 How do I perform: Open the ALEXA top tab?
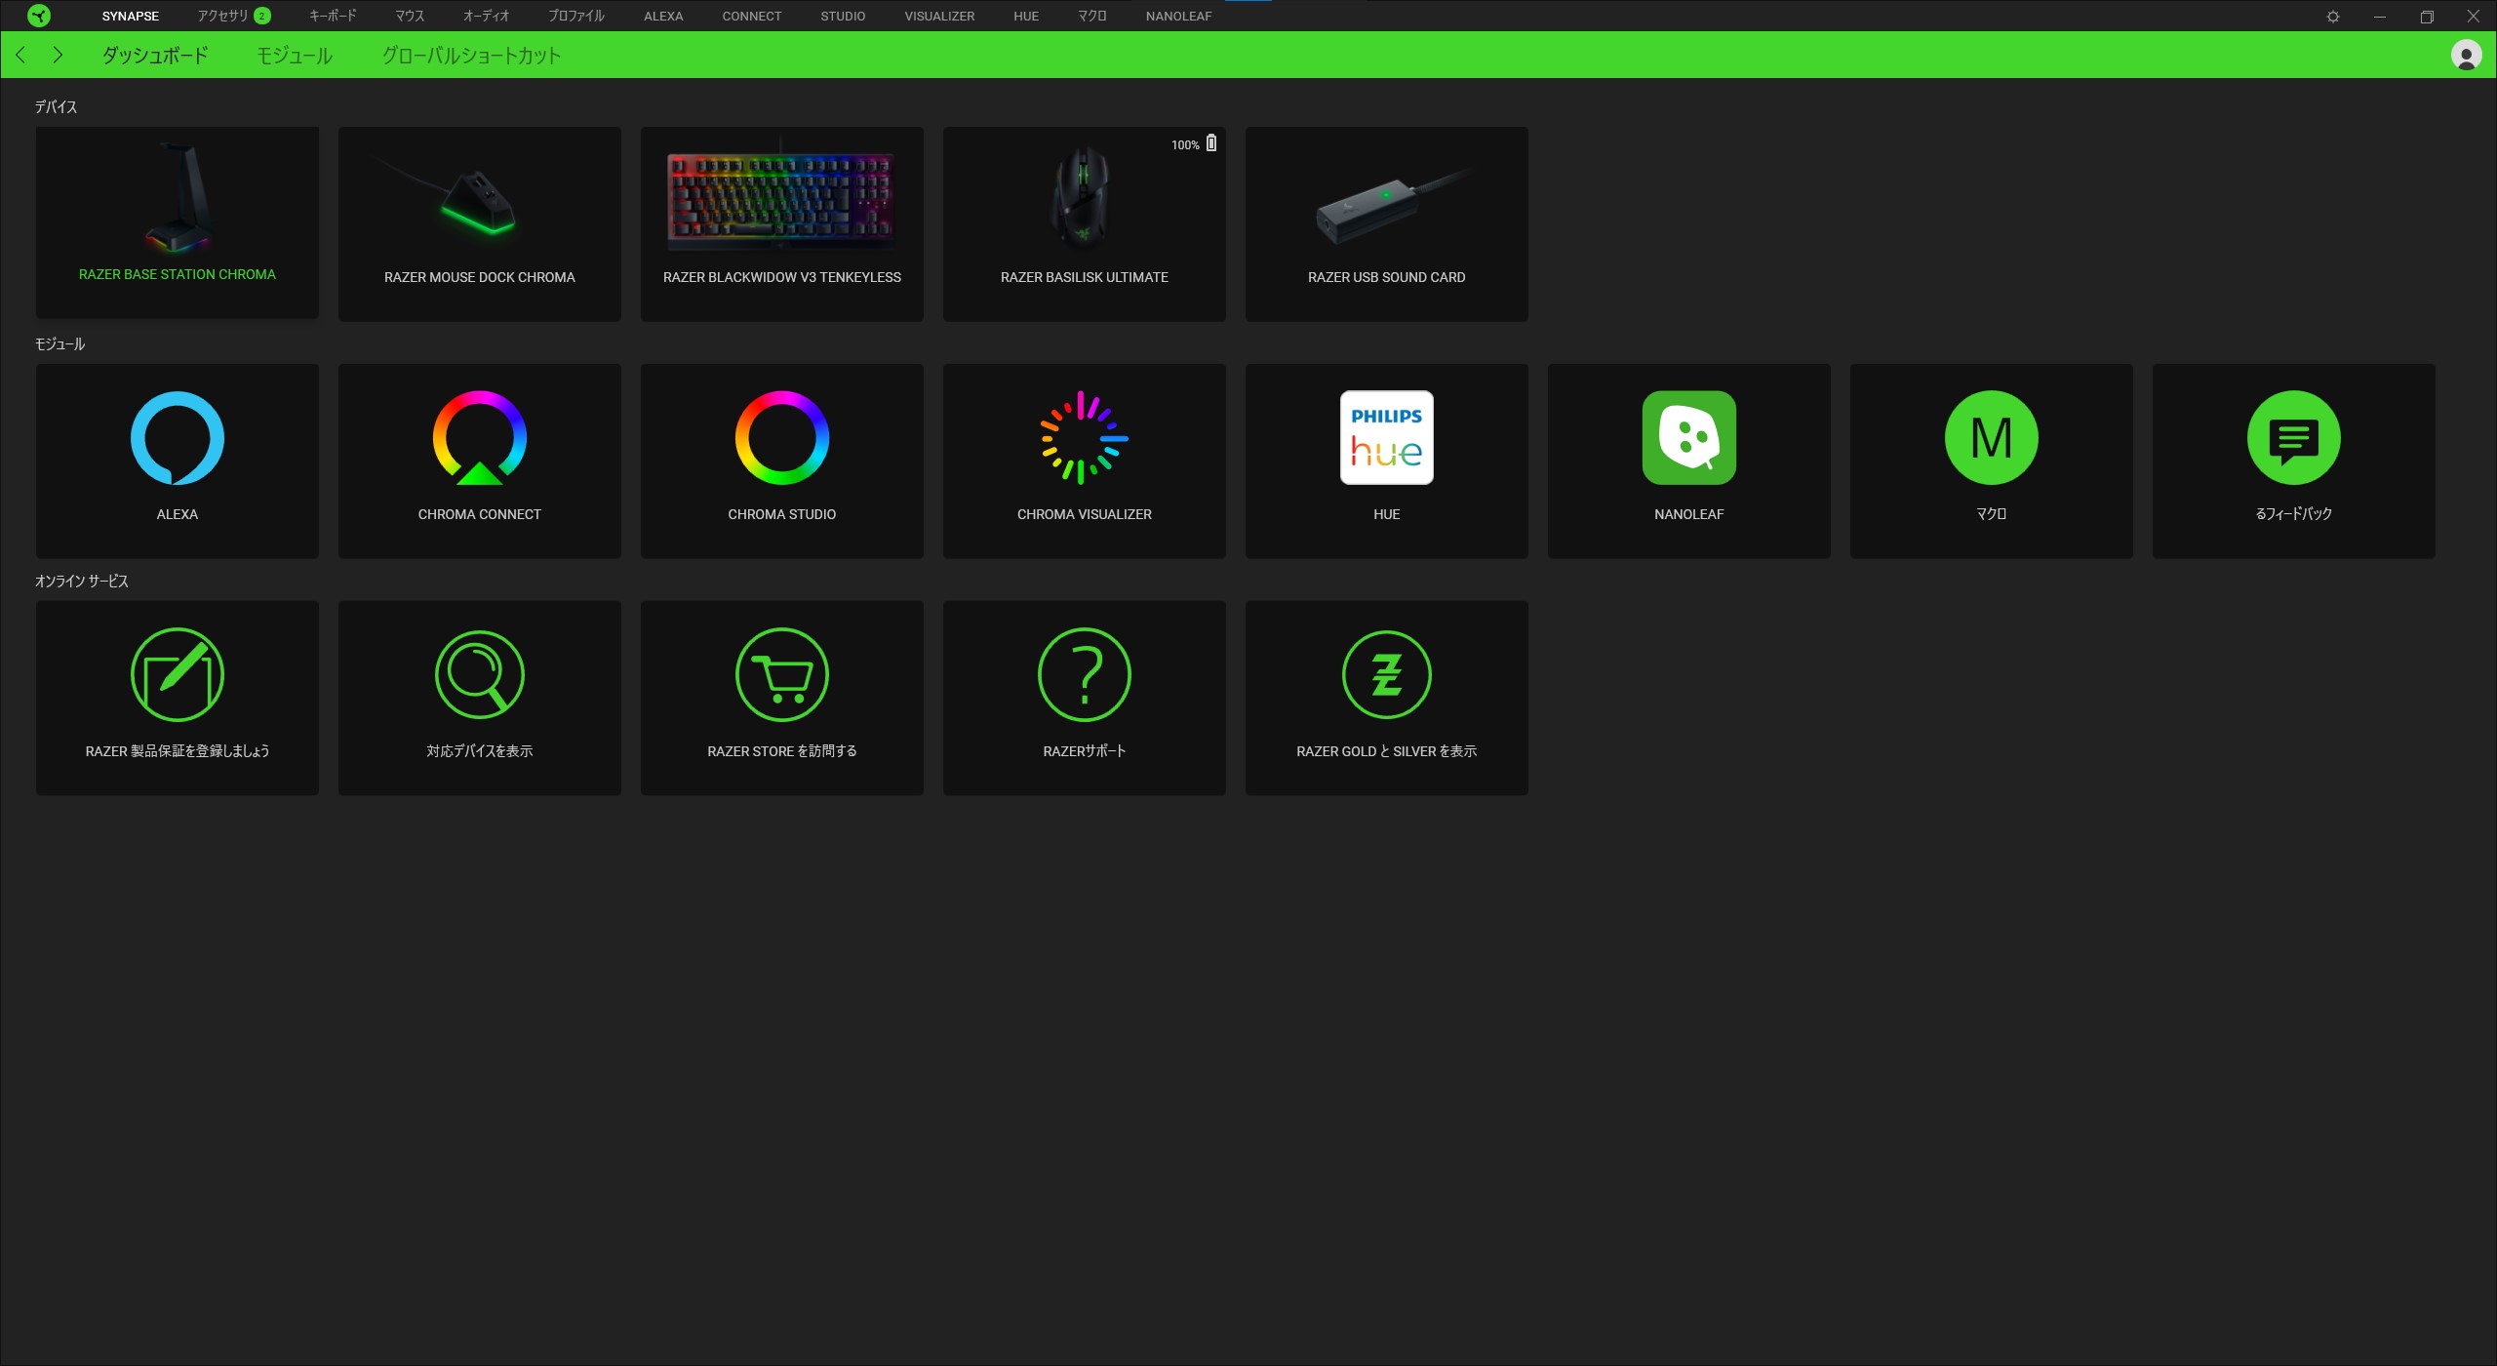[663, 17]
